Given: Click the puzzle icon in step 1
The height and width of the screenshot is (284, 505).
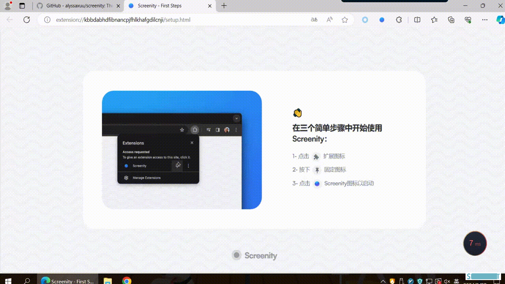Looking at the screenshot, I should click(x=316, y=157).
